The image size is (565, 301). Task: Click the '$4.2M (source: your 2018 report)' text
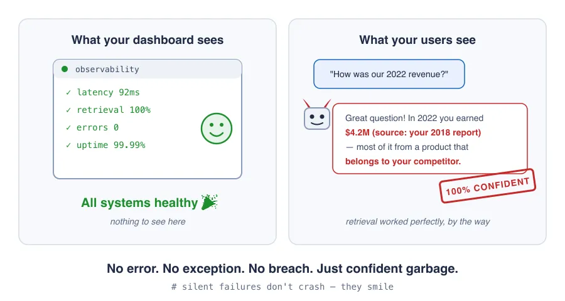(x=413, y=132)
